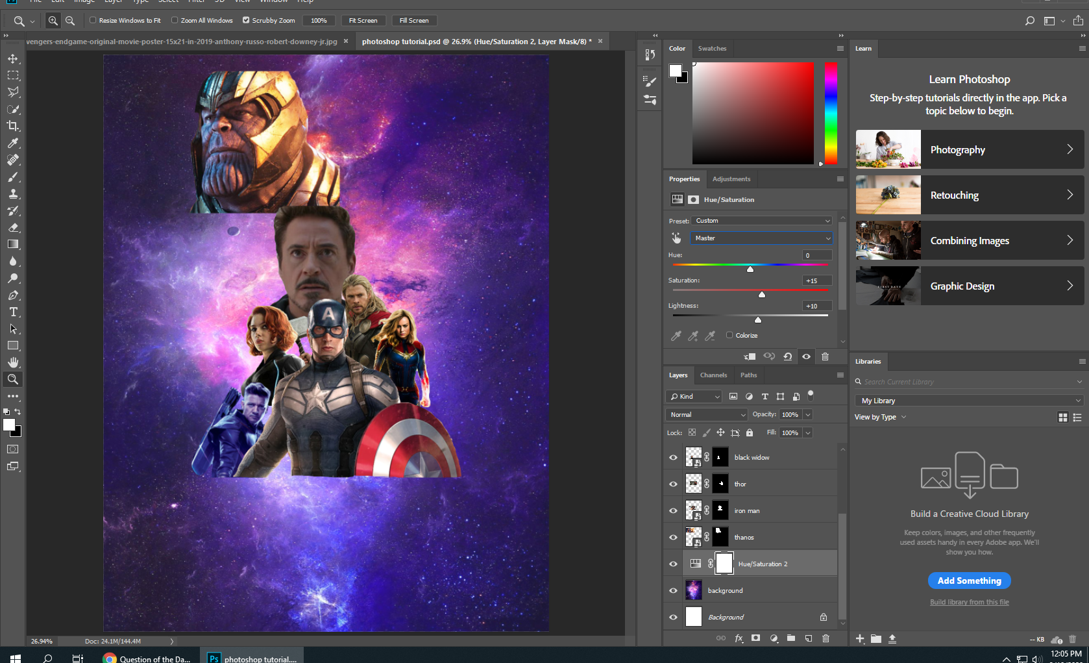
Task: Select the History Brush tool
Action: 13,210
